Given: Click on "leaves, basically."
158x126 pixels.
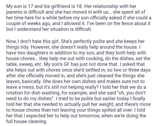Looking at the screenshot, I should click(24, 81).
